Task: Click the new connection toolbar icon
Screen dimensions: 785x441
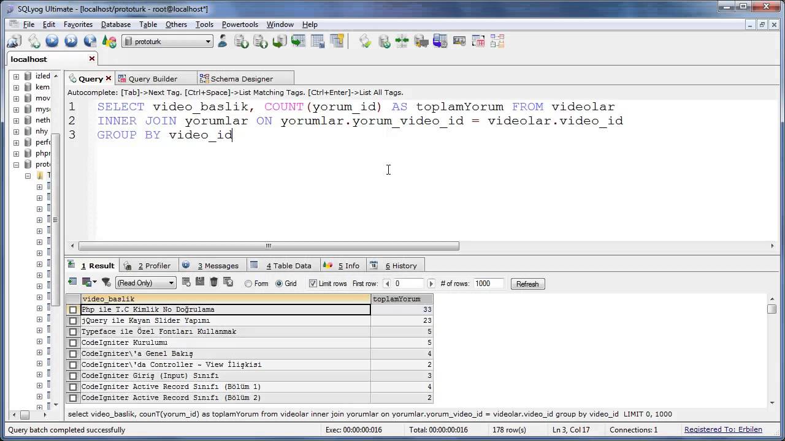Action: coord(14,41)
